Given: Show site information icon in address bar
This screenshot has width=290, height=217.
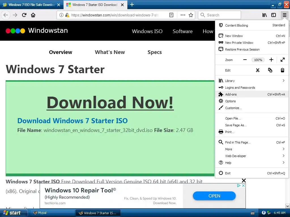Looking at the screenshot, I should coord(61,15).
